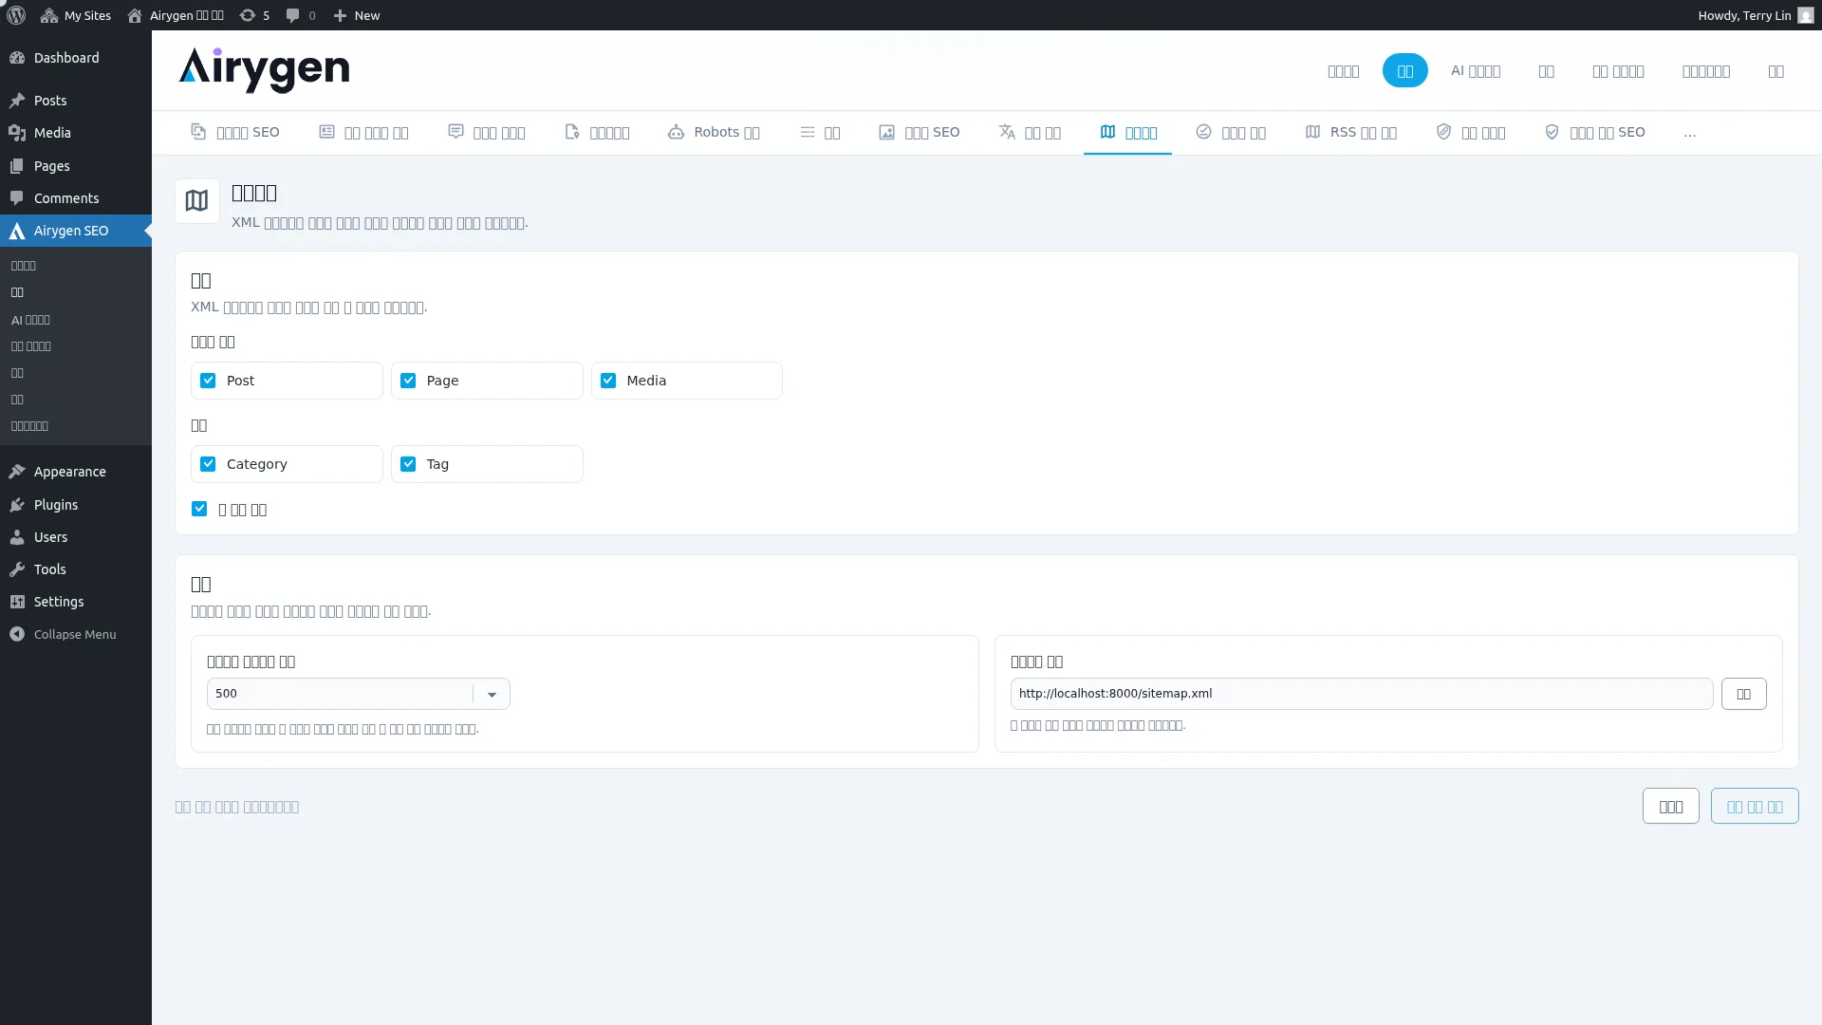Screen dimensions: 1822x1025
Task: Click the newspaper card icon tab
Action: pyautogui.click(x=326, y=132)
